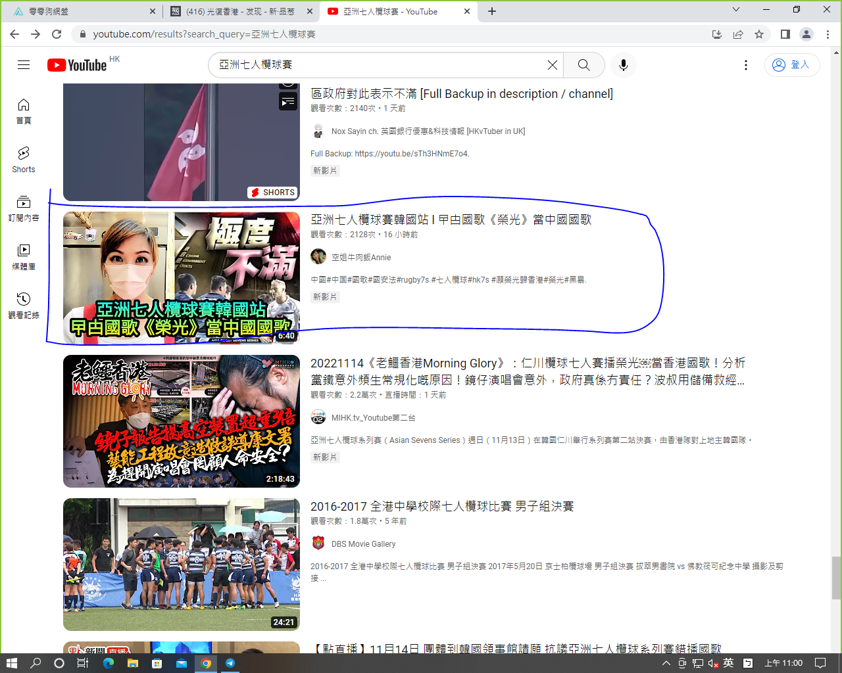Screen dimensions: 842x673
Task: Open 首頁 in the YouTube sidebar
Action: point(24,111)
